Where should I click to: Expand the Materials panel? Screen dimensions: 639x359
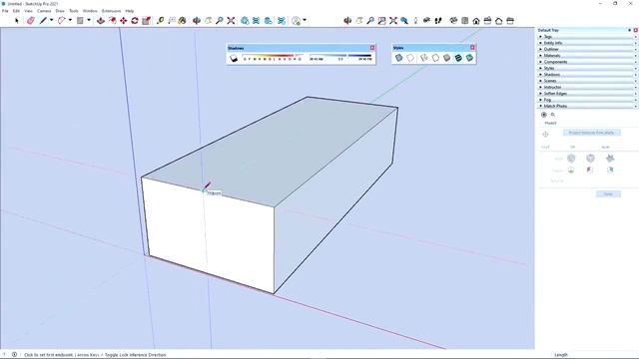(x=587, y=56)
